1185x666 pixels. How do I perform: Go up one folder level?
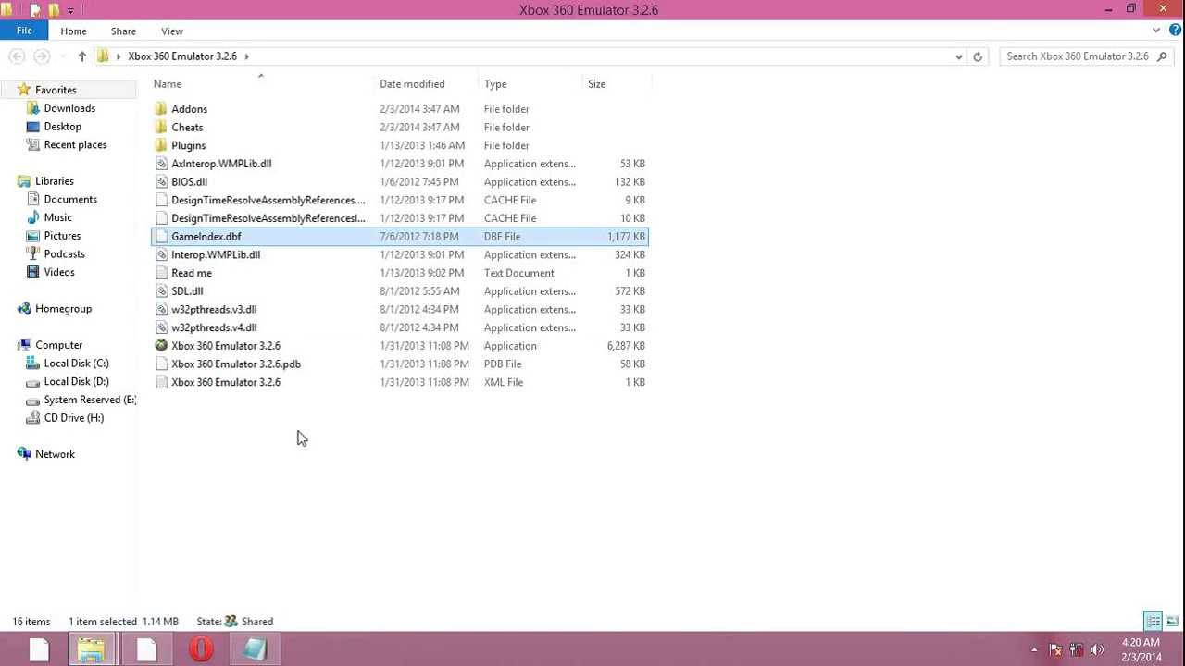click(81, 56)
